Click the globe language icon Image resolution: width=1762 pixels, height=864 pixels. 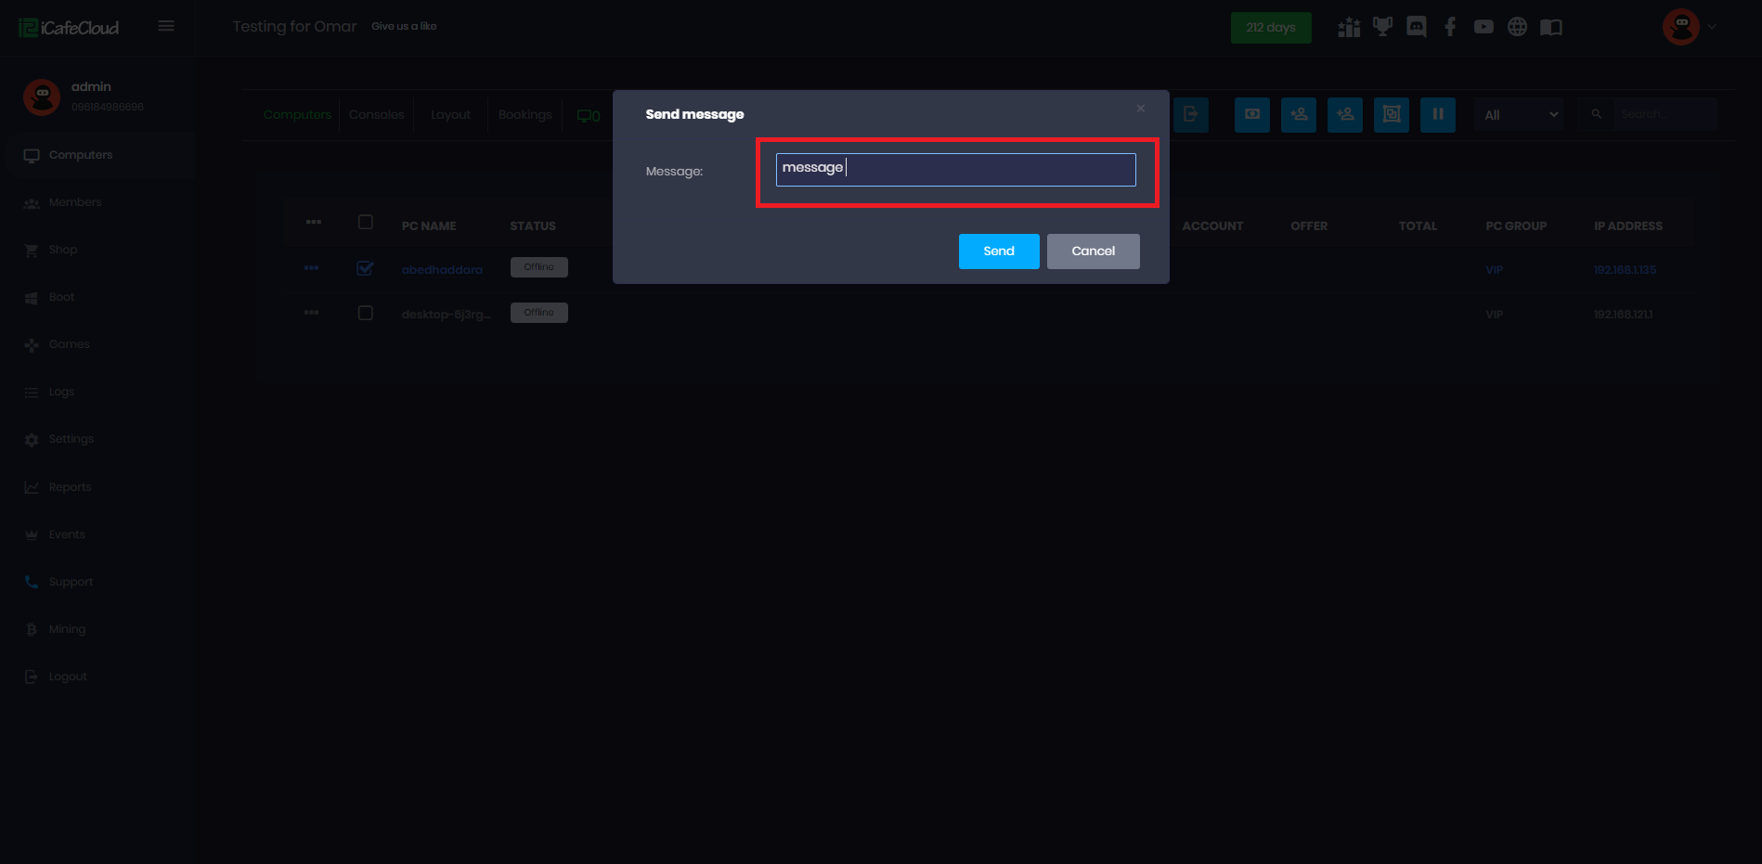[1517, 27]
